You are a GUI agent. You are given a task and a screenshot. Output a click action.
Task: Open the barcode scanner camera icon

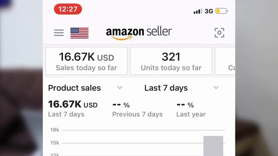(219, 33)
